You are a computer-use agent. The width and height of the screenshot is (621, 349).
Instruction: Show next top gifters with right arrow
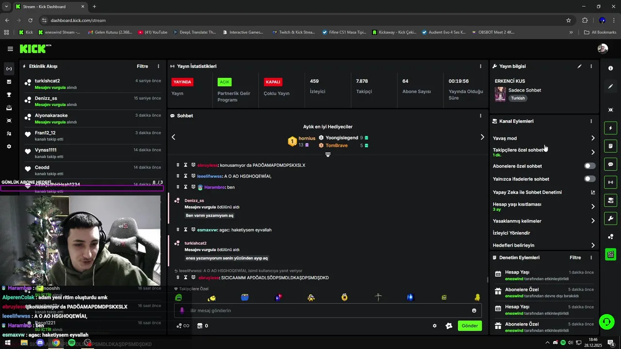pos(482,137)
